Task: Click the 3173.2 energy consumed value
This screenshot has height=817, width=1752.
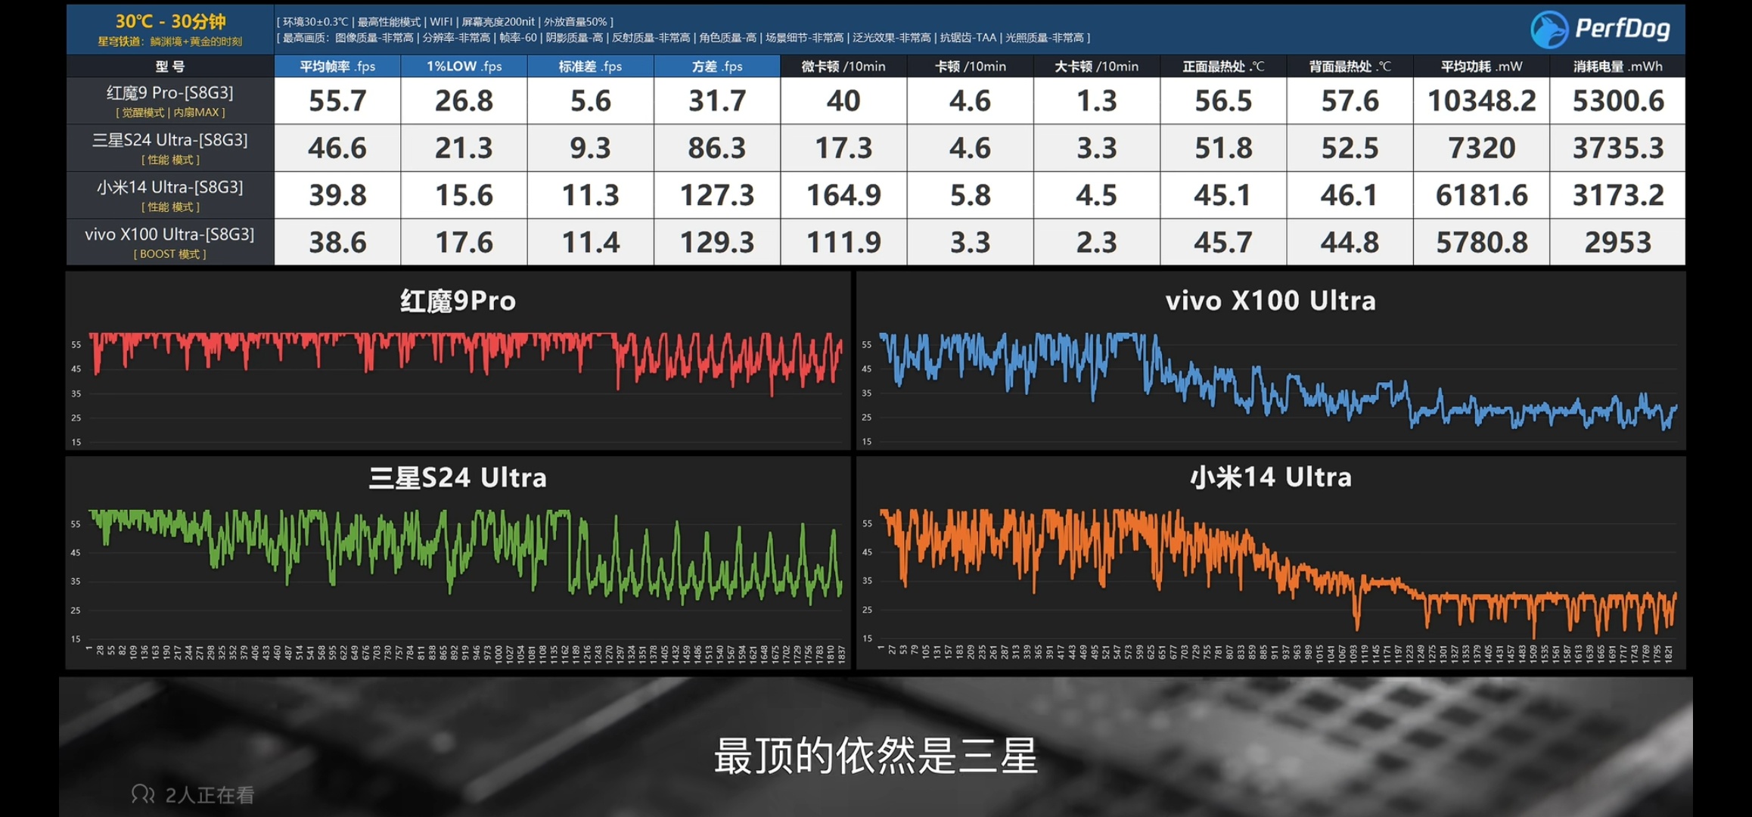Action: pyautogui.click(x=1618, y=195)
